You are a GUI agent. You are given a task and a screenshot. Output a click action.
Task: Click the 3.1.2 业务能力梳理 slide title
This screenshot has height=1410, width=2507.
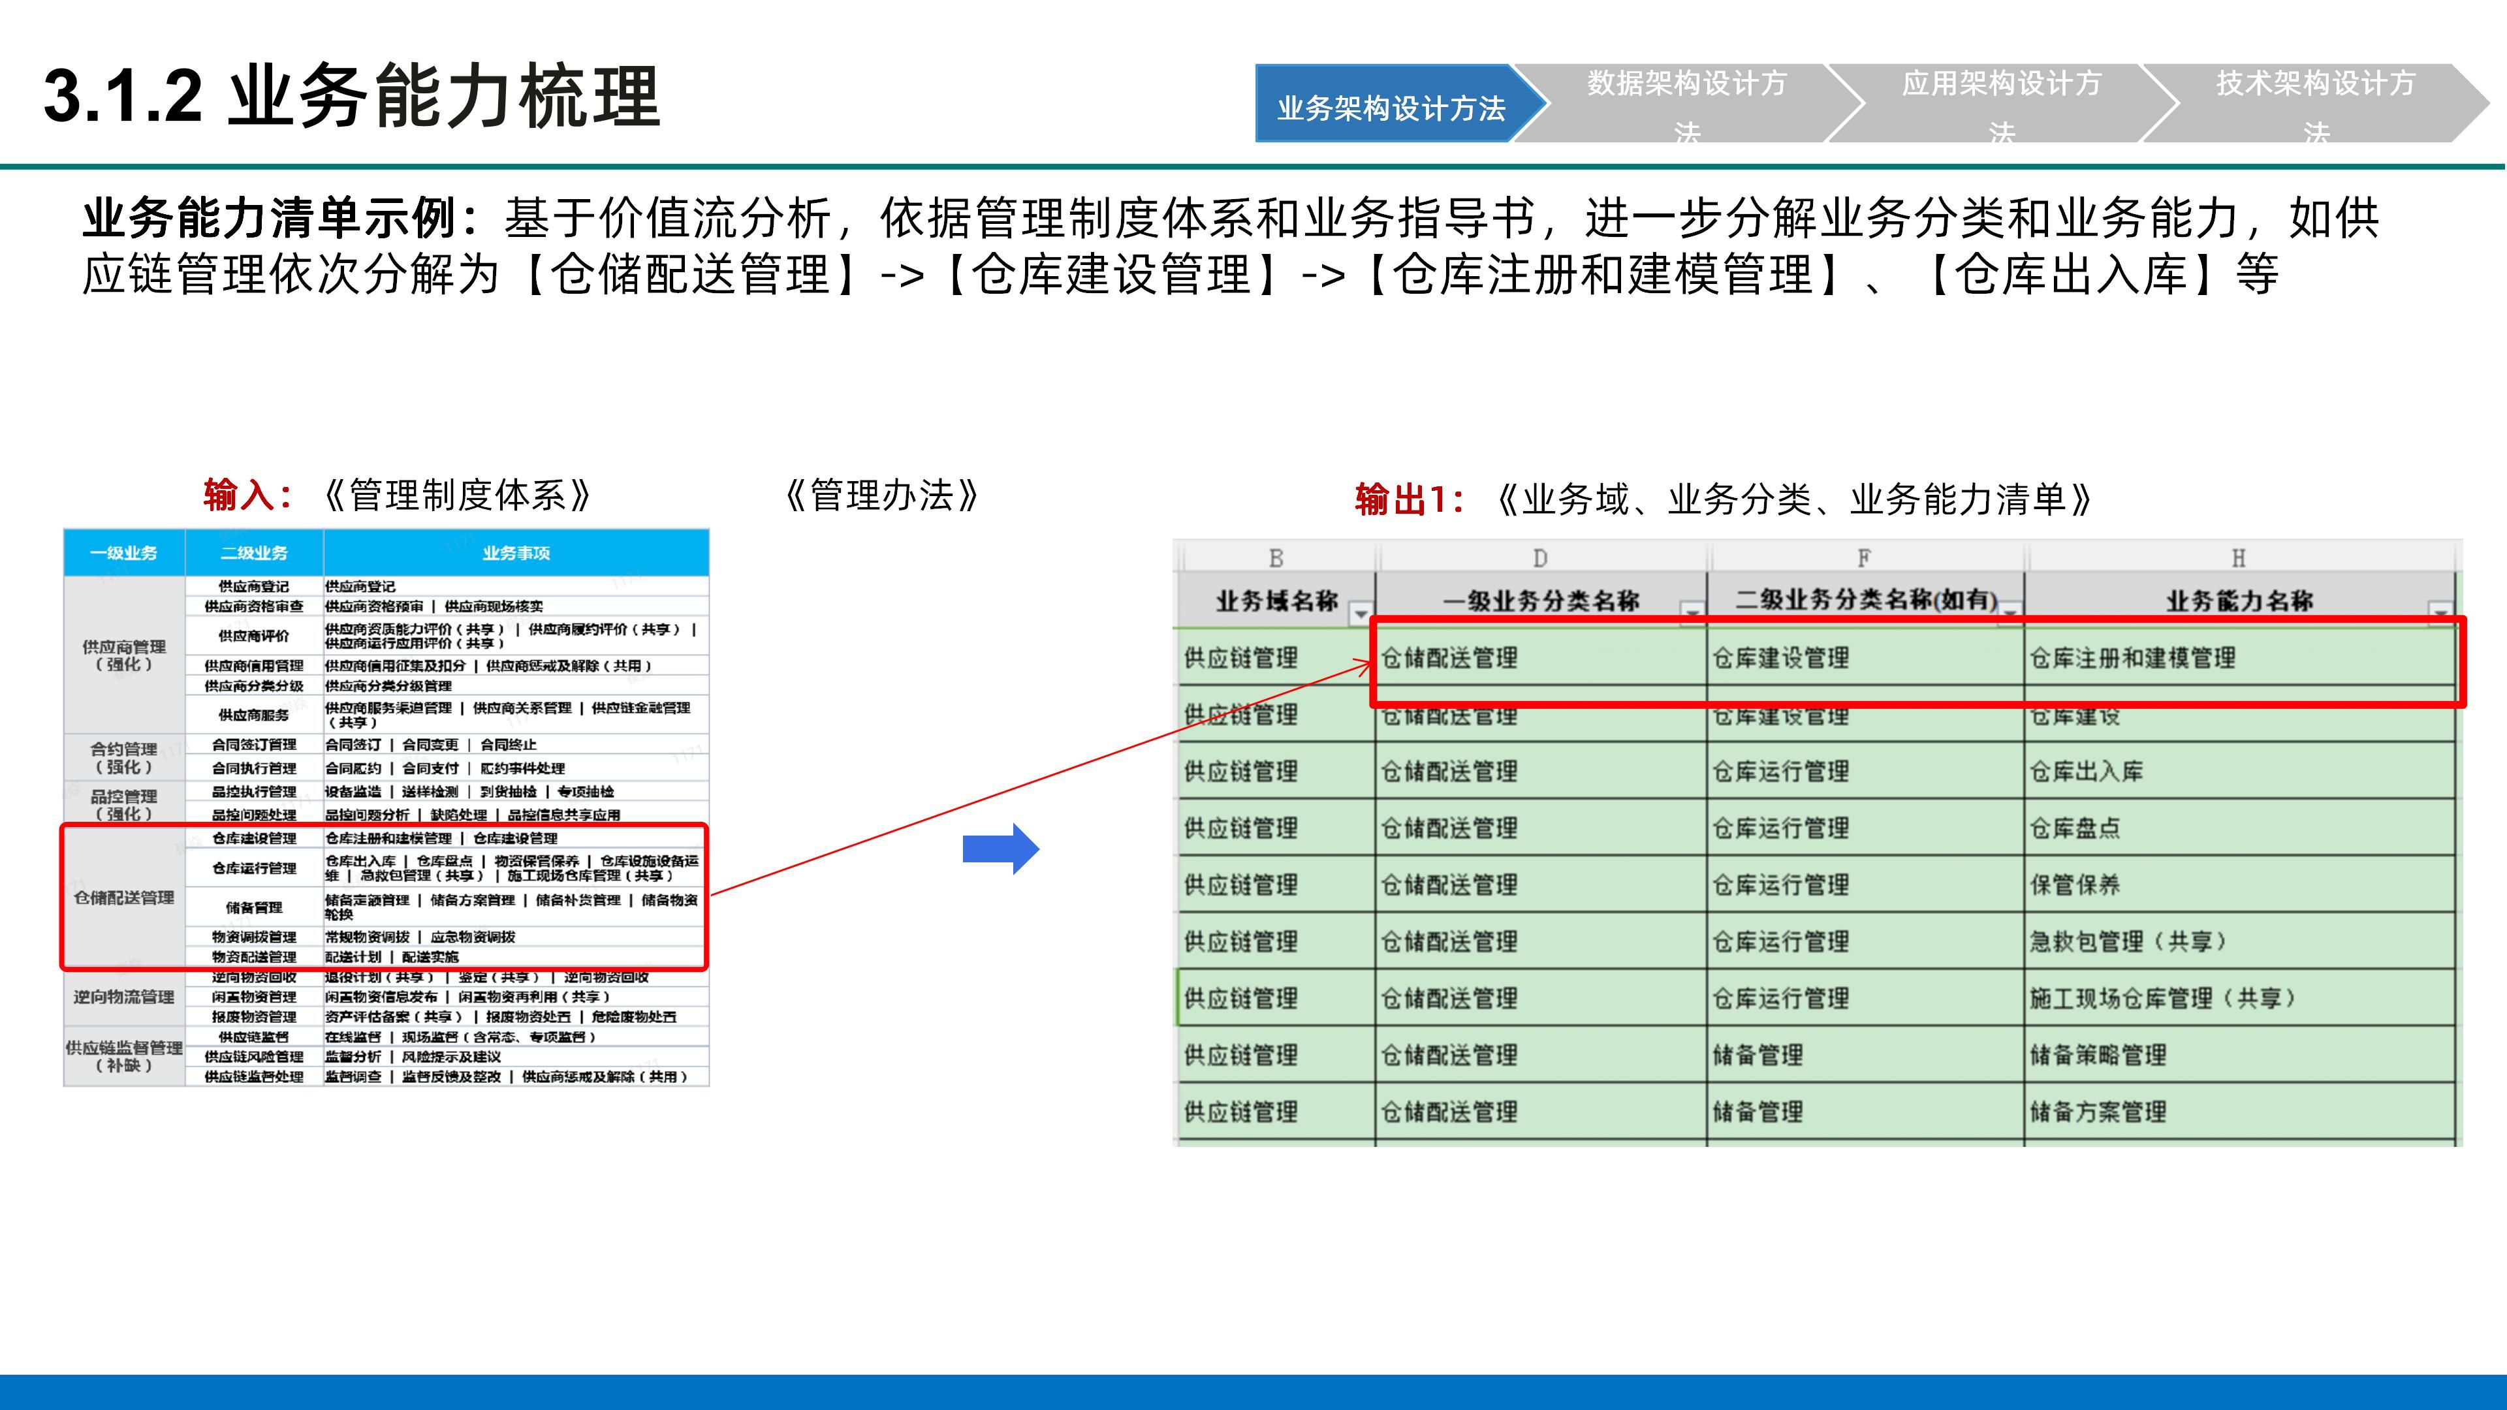353,95
